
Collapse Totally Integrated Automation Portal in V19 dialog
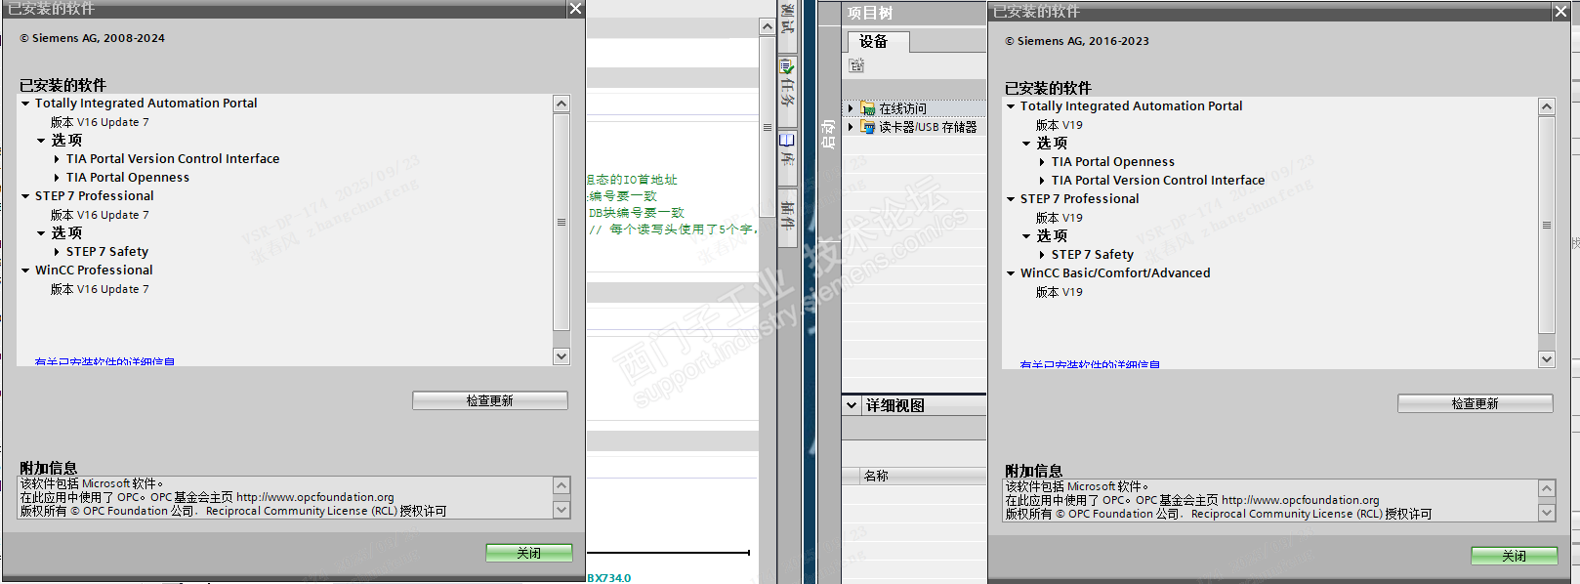pos(1011,106)
